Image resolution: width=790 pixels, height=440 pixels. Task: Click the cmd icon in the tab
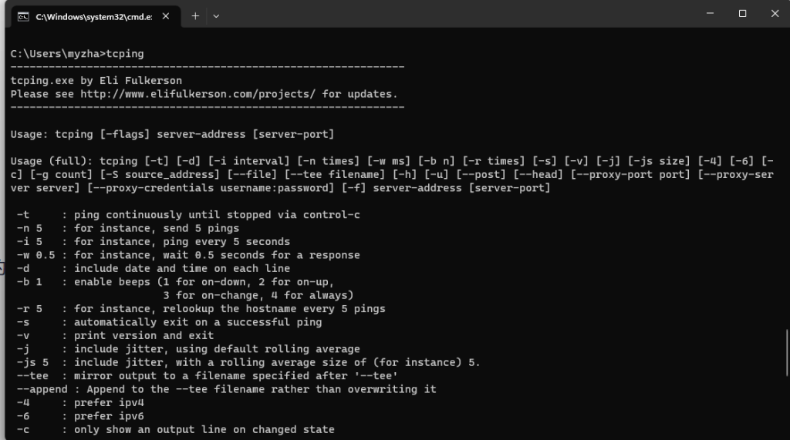23,17
